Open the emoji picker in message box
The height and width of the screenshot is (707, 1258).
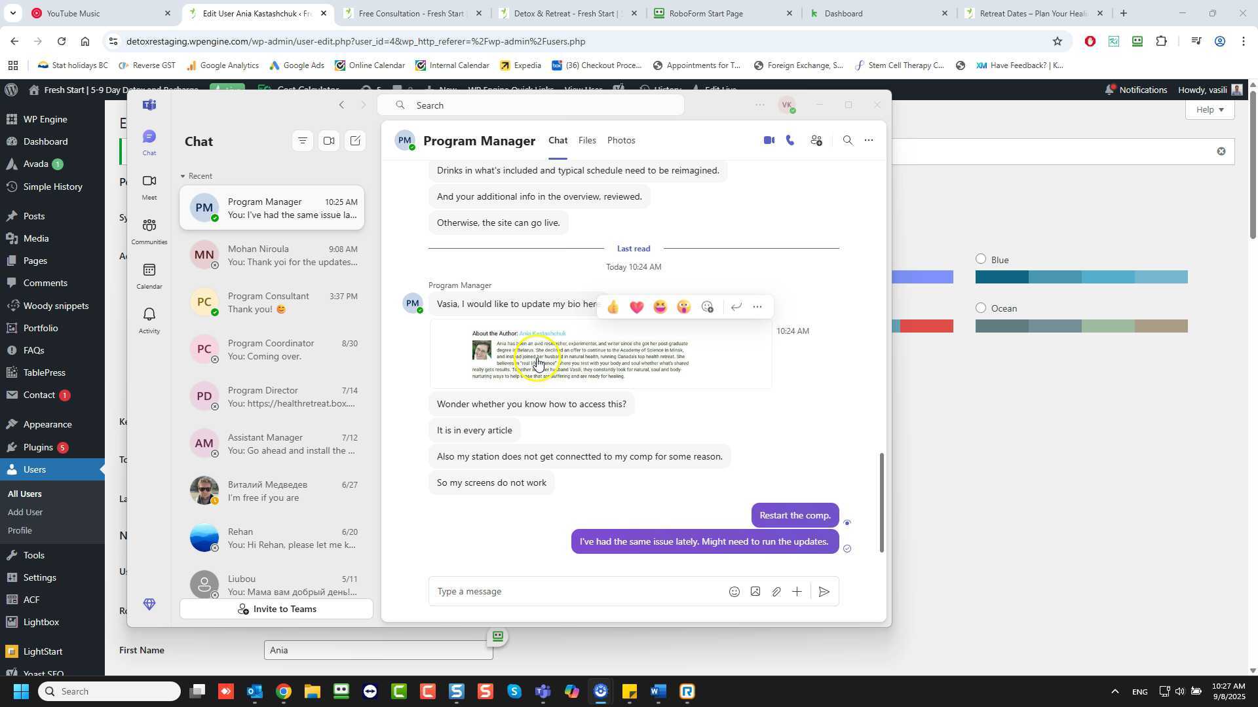[x=734, y=592]
